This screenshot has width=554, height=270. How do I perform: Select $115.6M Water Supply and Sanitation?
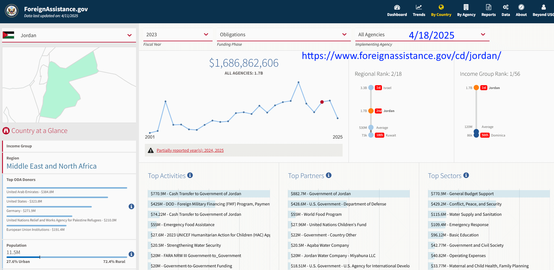(x=489, y=214)
